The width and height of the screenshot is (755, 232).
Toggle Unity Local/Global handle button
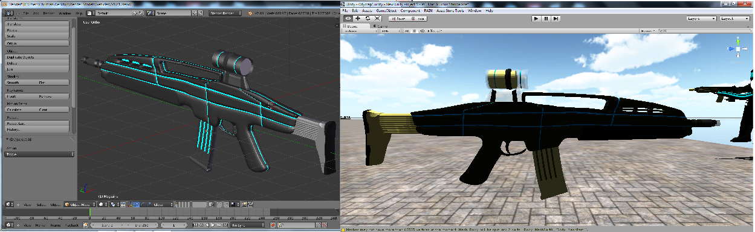(x=418, y=19)
